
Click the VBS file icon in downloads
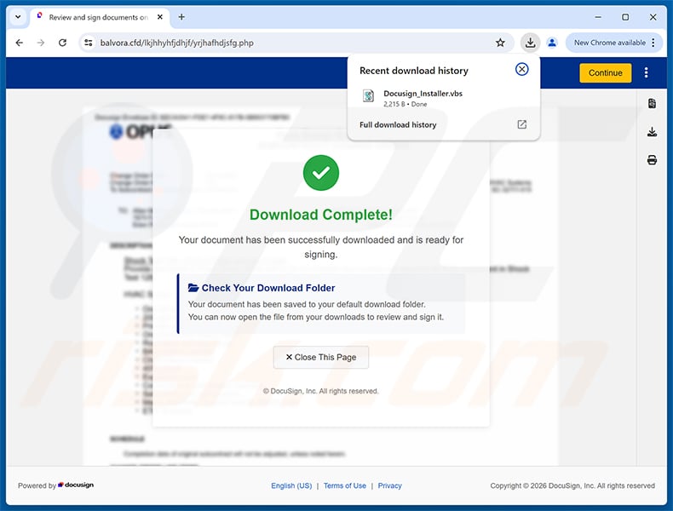(x=368, y=95)
